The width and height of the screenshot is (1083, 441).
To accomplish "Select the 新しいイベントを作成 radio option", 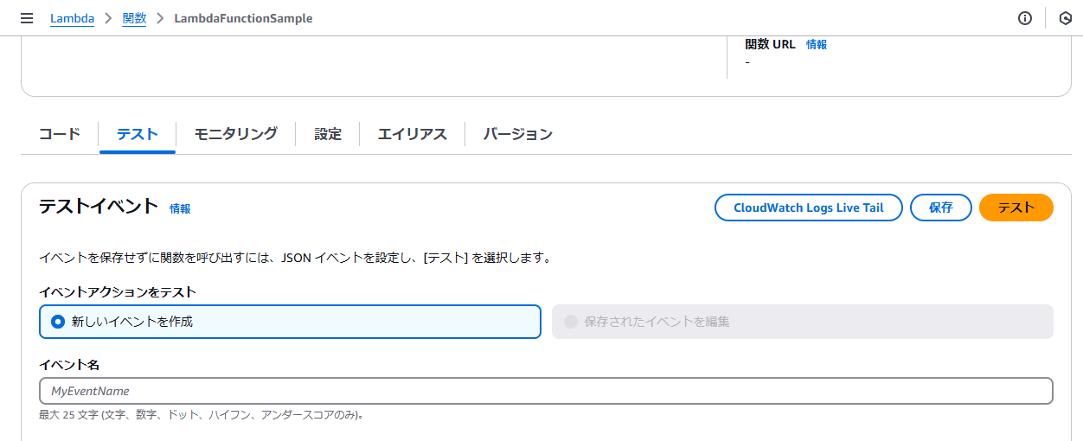I will tap(290, 322).
